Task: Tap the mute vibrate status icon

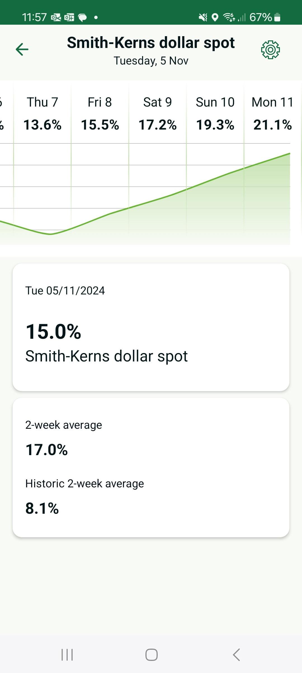Action: pyautogui.click(x=203, y=17)
